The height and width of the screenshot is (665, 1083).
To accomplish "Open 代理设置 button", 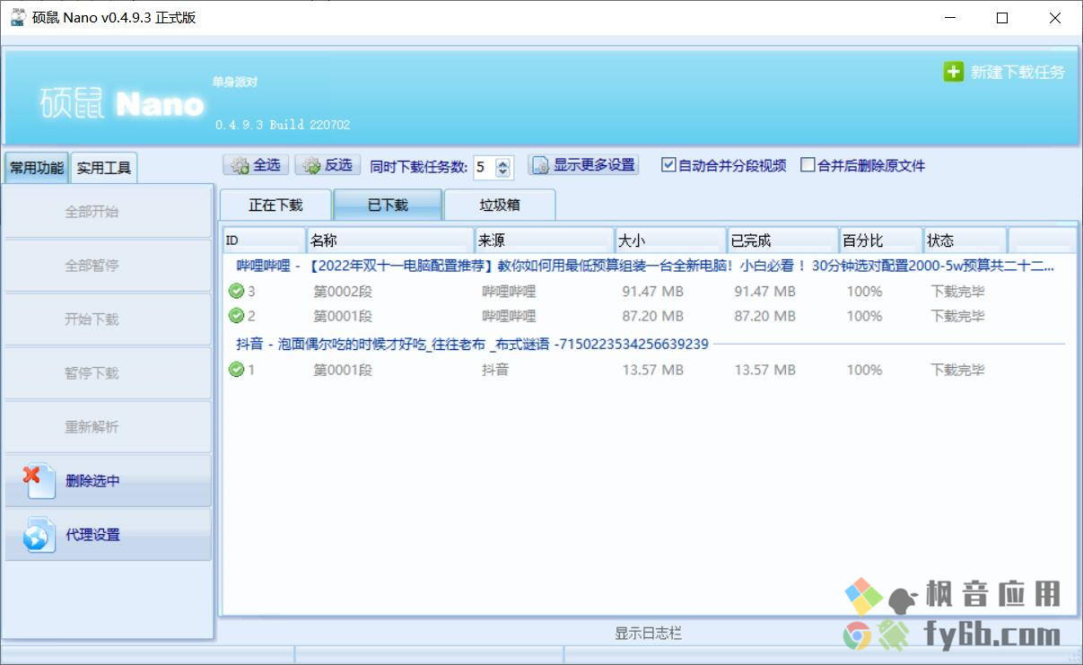I will click(109, 535).
